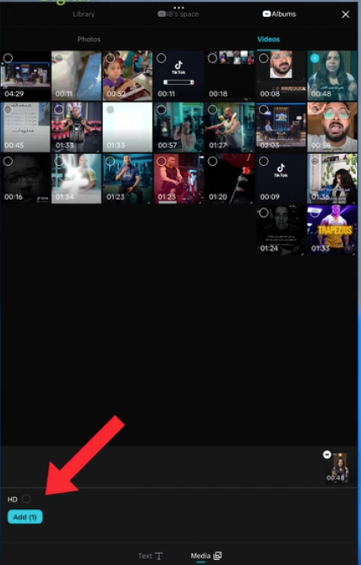Viewport: 361px width, 565px height.
Task: Remove selected clip via minus icon
Action: (x=326, y=455)
